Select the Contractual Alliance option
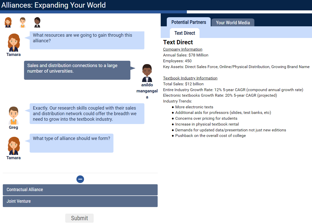 80,190
